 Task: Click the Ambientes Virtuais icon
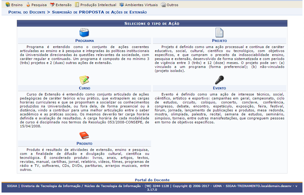pos(121,5)
